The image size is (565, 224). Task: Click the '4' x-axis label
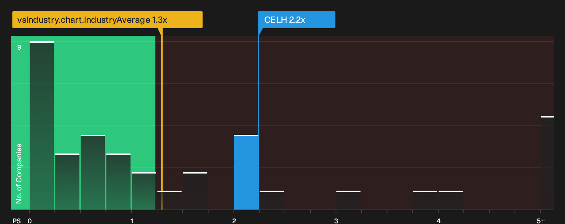pos(439,221)
